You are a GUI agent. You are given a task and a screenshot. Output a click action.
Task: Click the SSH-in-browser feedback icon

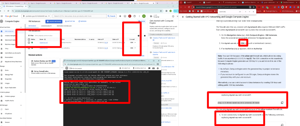pos(149,68)
